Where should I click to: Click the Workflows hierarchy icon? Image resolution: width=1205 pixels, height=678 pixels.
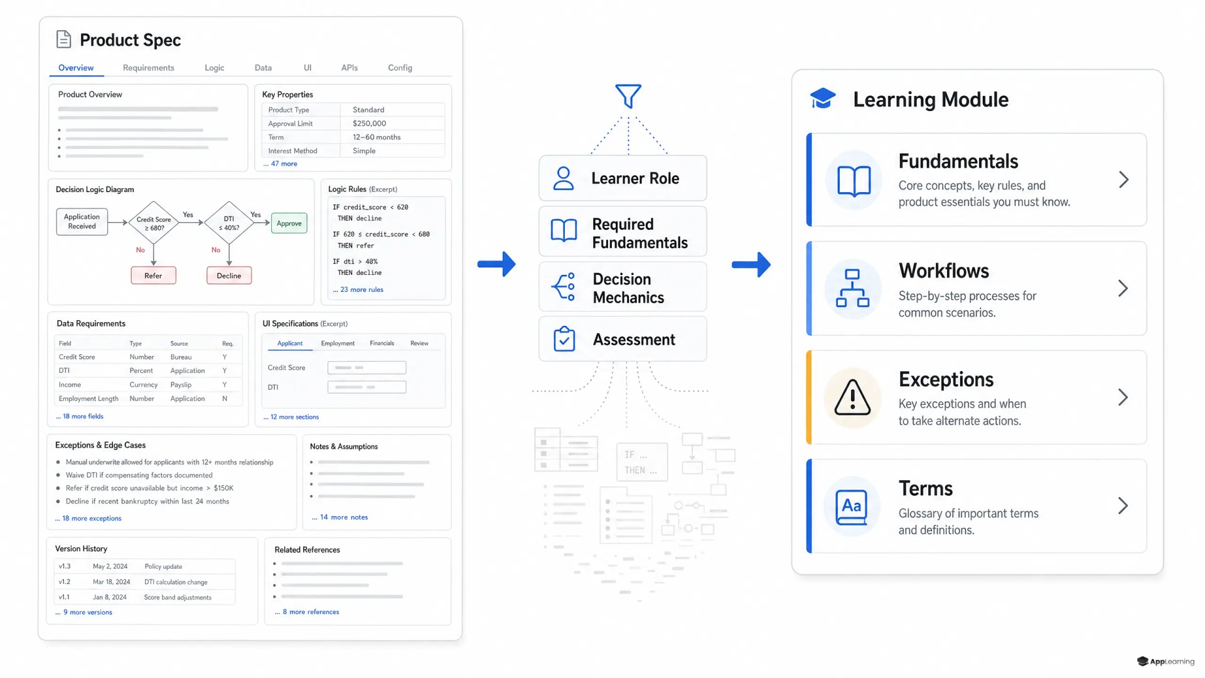coord(852,288)
